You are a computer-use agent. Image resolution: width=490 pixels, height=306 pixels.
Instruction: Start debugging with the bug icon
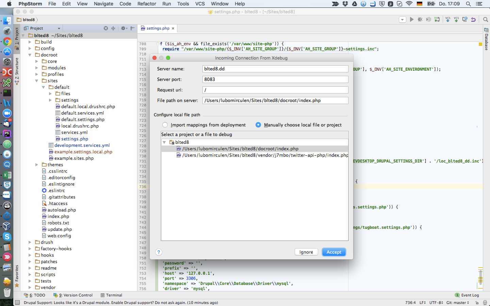(x=420, y=20)
